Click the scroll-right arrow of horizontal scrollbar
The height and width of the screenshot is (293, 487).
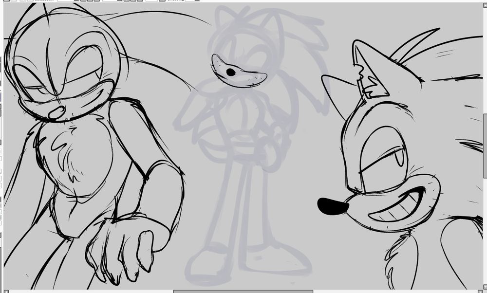[x=480, y=292]
